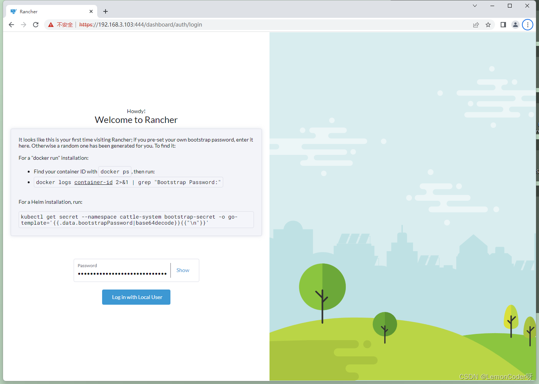Show the hidden password
539x384 pixels.
coord(183,270)
